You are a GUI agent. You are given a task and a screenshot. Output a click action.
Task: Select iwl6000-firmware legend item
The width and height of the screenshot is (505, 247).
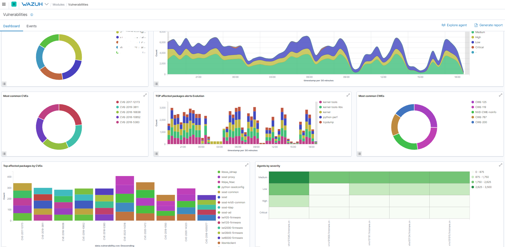(230, 238)
